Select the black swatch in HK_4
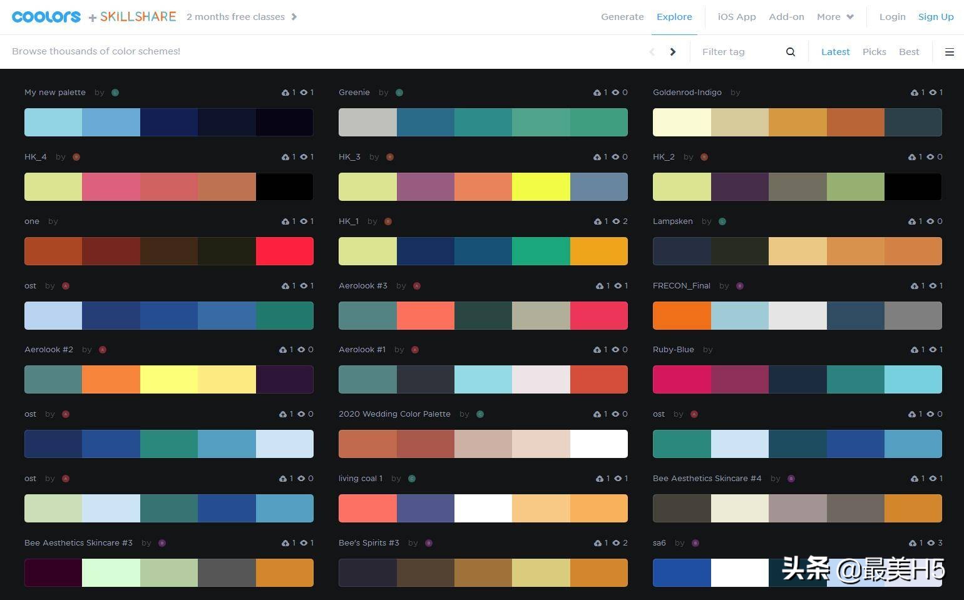Viewport: 964px width, 600px height. pyautogui.click(x=285, y=186)
